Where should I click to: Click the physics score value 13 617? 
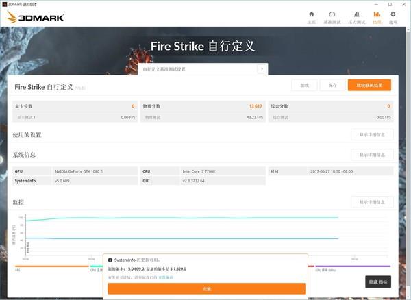click(256, 106)
